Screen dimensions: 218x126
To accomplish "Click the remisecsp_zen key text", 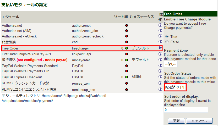I will [x=84, y=90].
